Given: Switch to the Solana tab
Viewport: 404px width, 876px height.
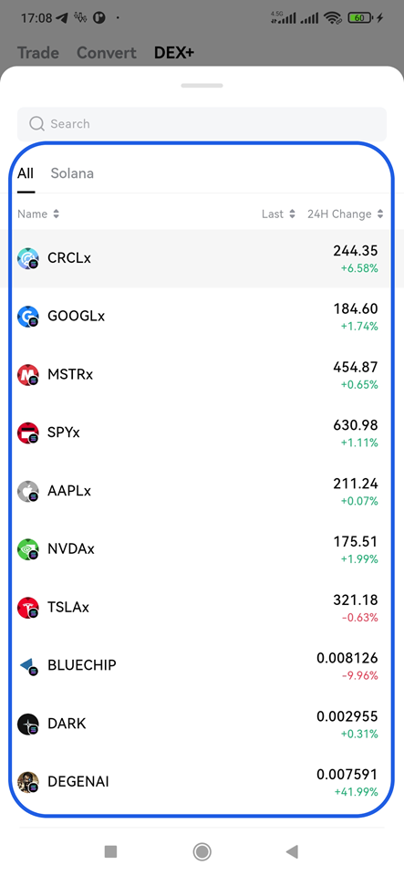Looking at the screenshot, I should [72, 173].
